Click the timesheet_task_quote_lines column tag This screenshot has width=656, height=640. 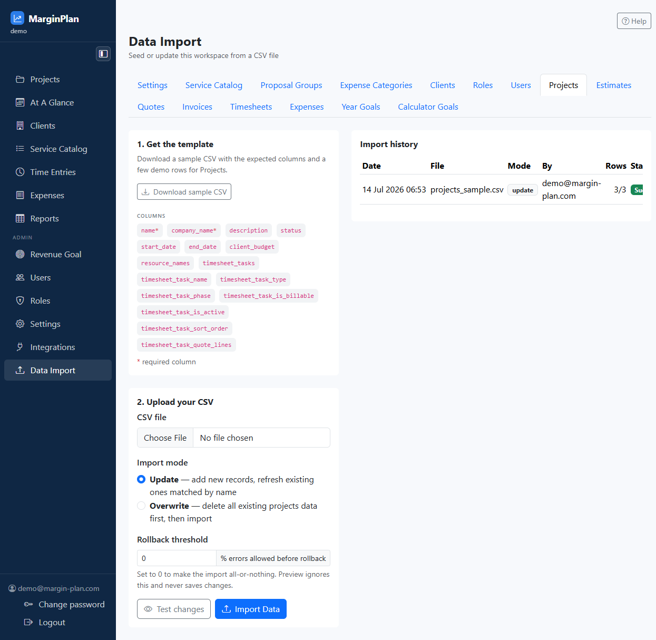(x=186, y=345)
